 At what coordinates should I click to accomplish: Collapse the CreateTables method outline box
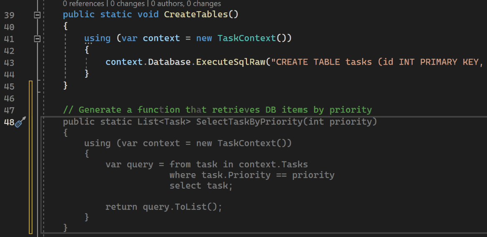tap(37, 15)
